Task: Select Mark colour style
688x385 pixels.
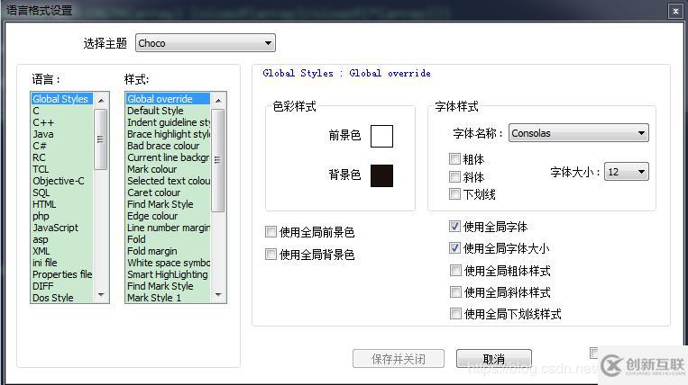Action: coord(168,169)
